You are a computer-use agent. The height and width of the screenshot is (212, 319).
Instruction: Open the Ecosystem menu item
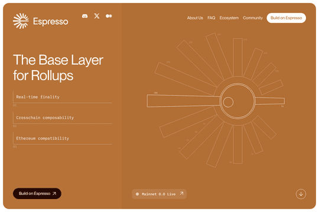coord(229,18)
